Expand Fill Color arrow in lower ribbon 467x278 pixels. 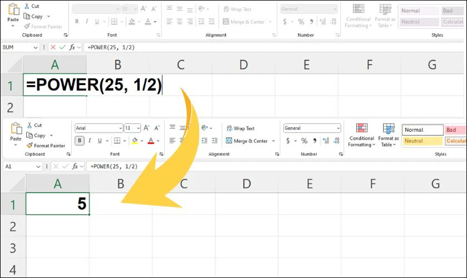point(142,141)
